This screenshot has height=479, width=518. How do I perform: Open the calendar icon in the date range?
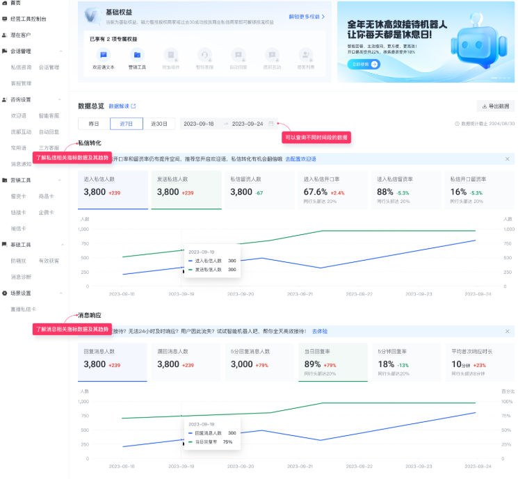pos(271,124)
